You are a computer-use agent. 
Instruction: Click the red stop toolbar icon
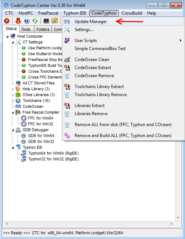tap(7, 21)
